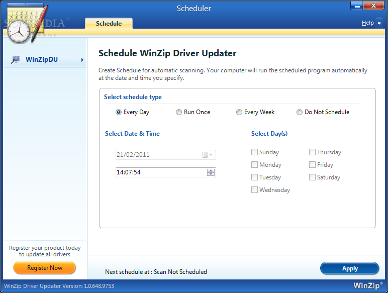Screen dimensions: 388x293
Task: Check the Sunday checkbox
Action: pyautogui.click(x=254, y=152)
